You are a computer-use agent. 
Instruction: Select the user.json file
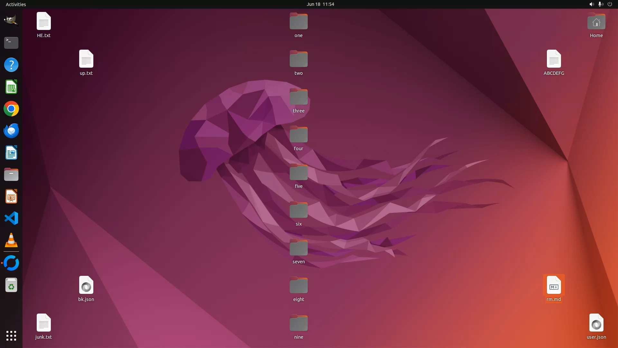pyautogui.click(x=596, y=323)
